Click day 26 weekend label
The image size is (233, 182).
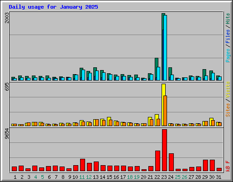(184, 177)
